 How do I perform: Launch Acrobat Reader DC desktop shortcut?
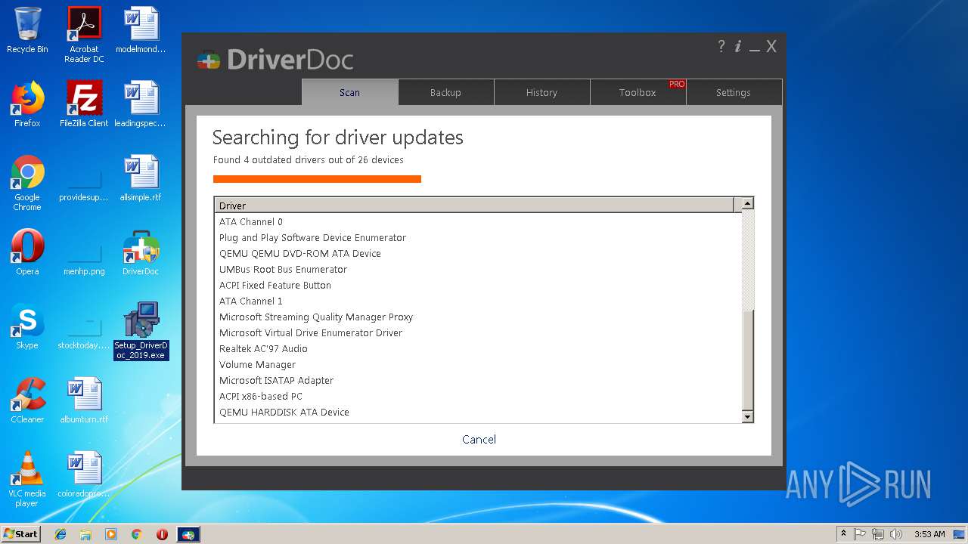(x=84, y=35)
